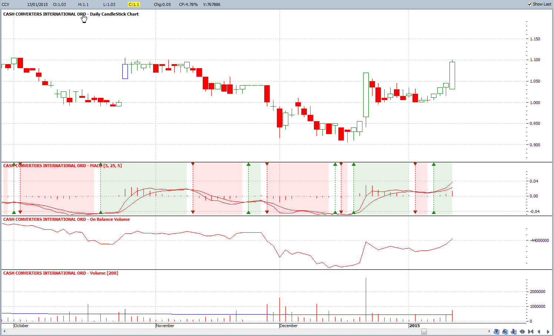The height and width of the screenshot is (336, 554).
Task: Click the 0.900 price axis label
Action: click(535, 145)
